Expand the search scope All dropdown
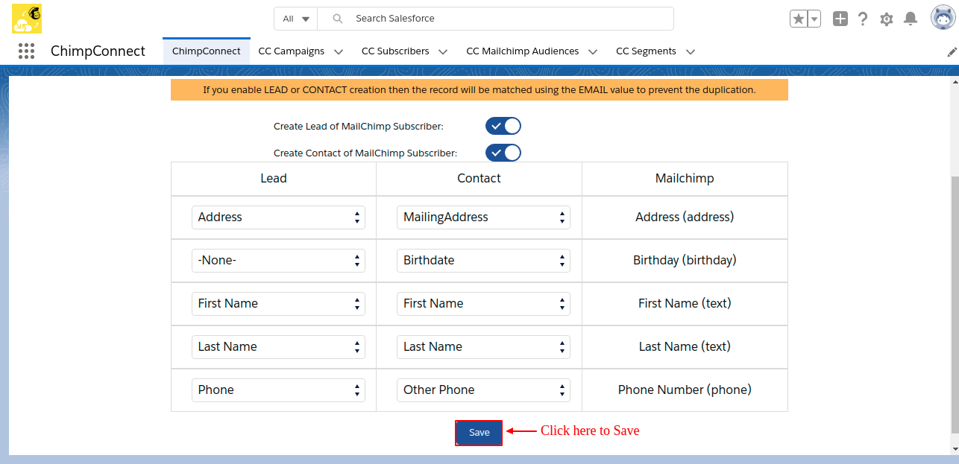Viewport: 959px width, 464px height. pyautogui.click(x=296, y=19)
